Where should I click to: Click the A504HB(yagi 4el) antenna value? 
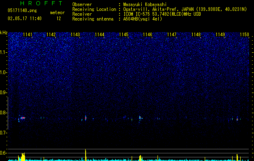click(143, 19)
